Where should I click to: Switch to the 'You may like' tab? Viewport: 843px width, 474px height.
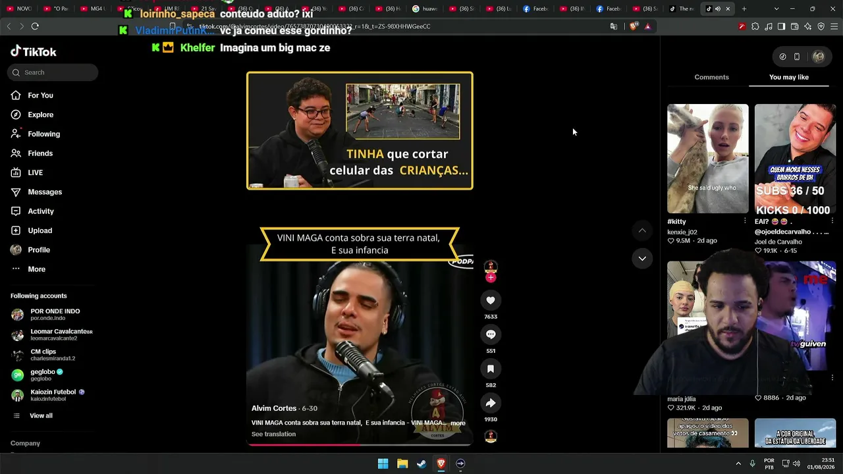[x=789, y=77]
